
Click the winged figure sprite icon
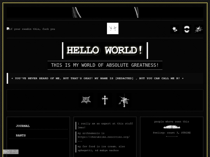tap(124, 100)
